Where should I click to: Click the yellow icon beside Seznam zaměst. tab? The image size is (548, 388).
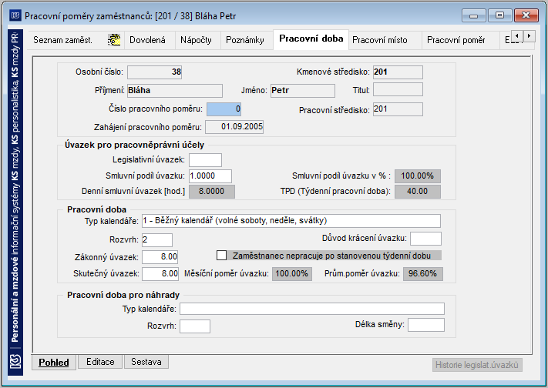coord(114,40)
